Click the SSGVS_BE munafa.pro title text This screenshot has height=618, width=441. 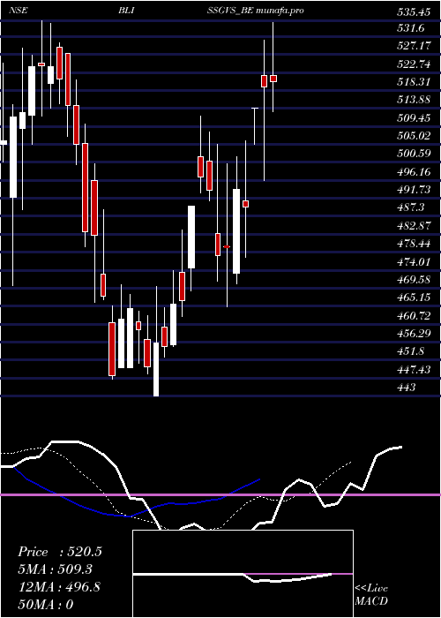tap(255, 11)
